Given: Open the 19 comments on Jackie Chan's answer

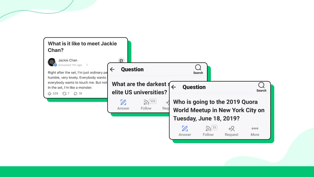Looking at the screenshot, I should click(78, 93).
